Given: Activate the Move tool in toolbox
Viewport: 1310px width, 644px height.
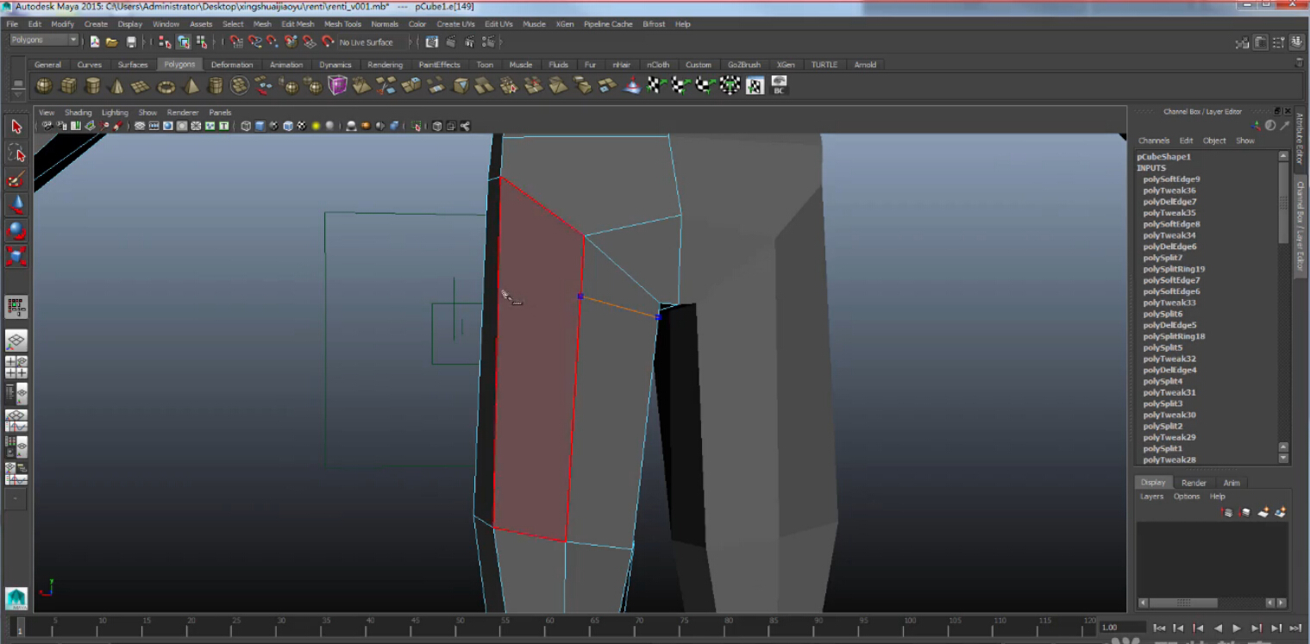Looking at the screenshot, I should pyautogui.click(x=16, y=205).
